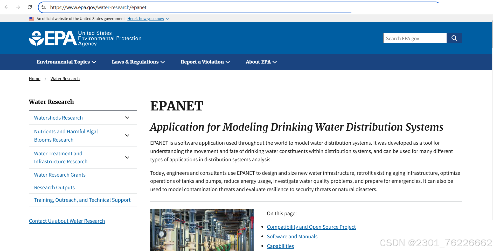Click United States Environmental Protection Agency text

click(x=110, y=38)
